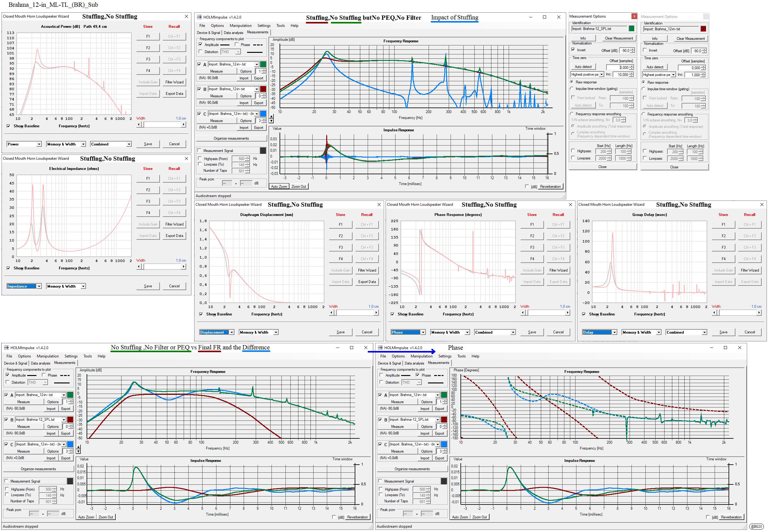Click Import for measurement A in upper HOLMImpulse

[x=244, y=78]
